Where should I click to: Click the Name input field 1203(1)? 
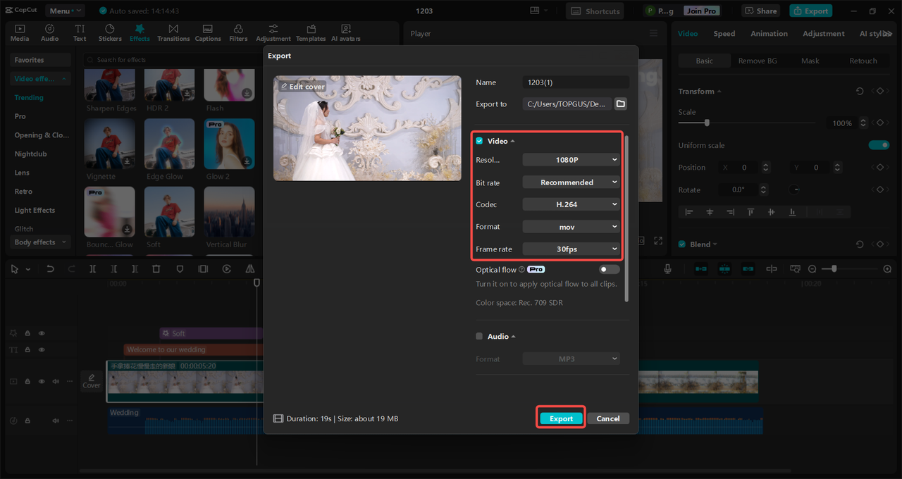tap(576, 82)
